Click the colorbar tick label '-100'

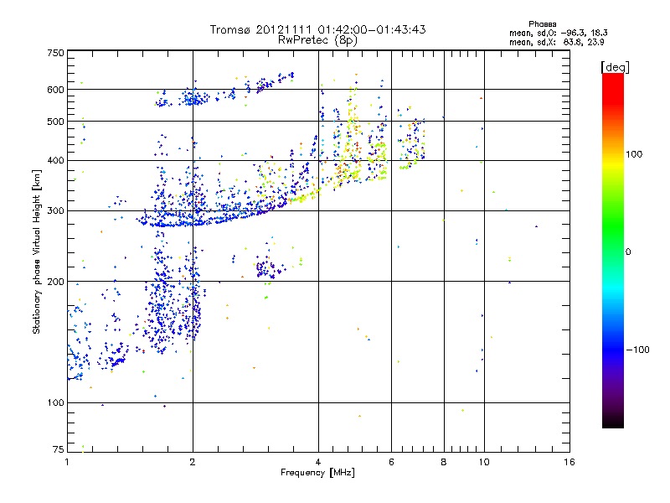(637, 350)
